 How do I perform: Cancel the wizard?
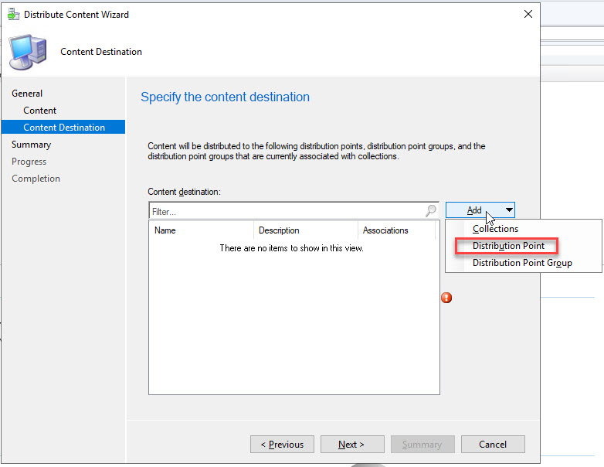(493, 445)
